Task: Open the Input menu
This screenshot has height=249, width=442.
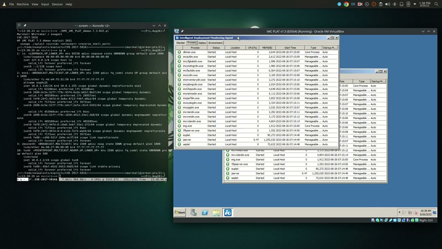Action: tap(45, 4)
